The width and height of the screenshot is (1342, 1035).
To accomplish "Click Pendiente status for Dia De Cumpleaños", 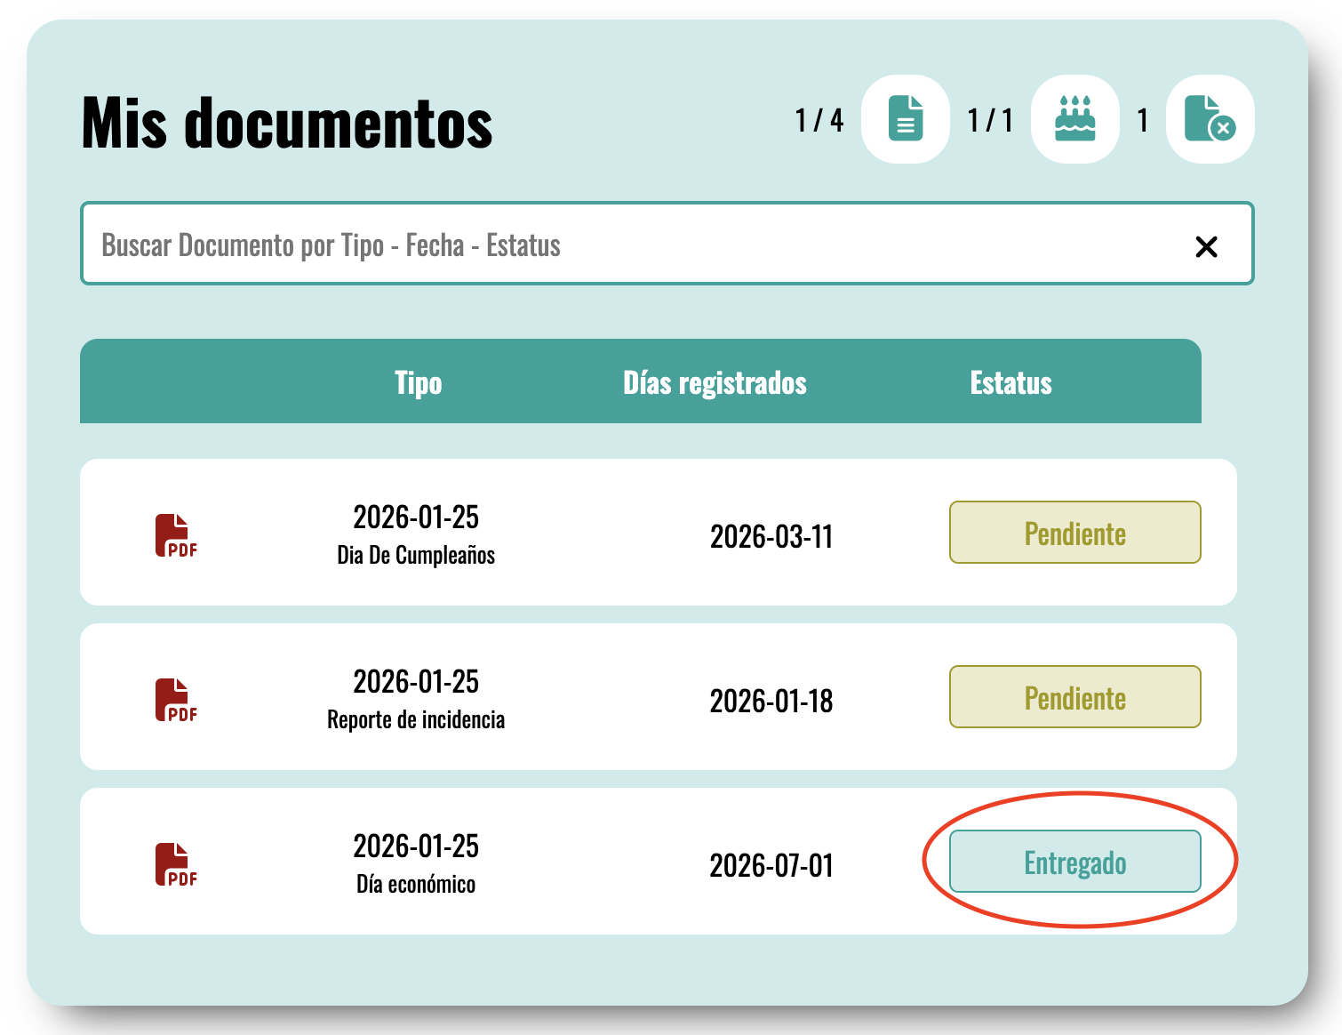I will 1074,533.
